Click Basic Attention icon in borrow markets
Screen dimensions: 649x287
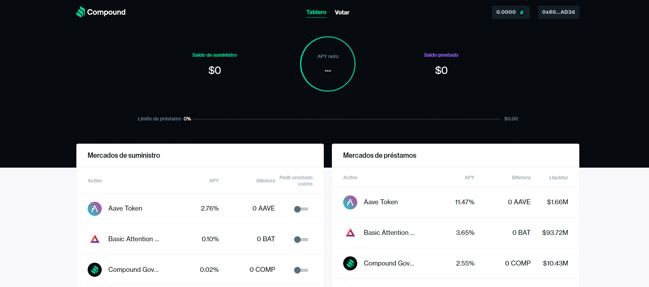[350, 233]
